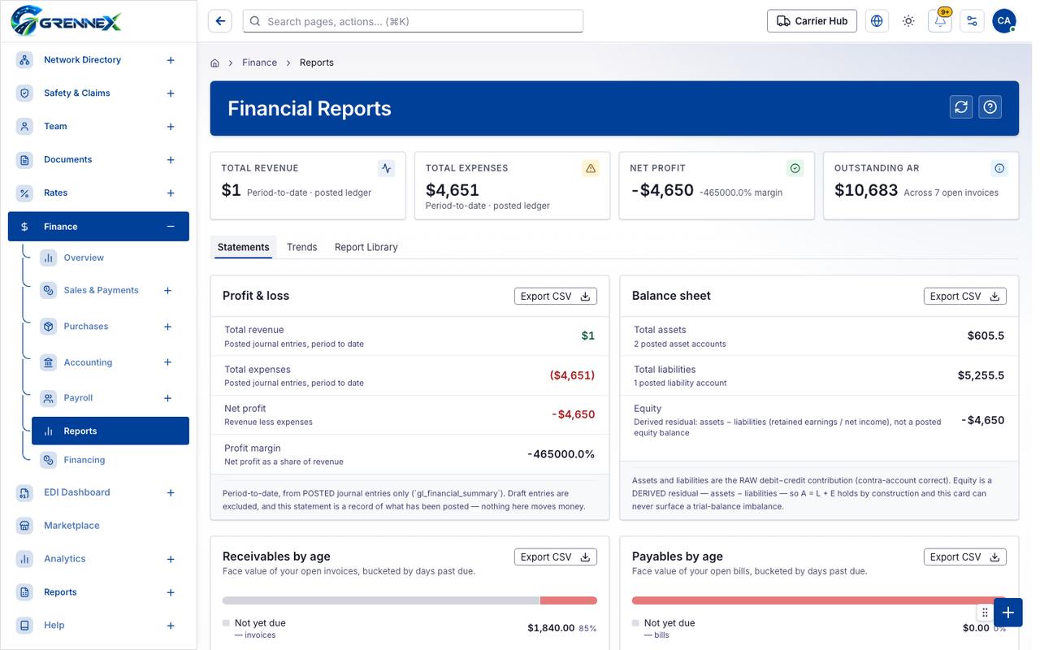This screenshot has width=1040, height=650.
Task: Collapse the Finance section
Action: point(171,227)
